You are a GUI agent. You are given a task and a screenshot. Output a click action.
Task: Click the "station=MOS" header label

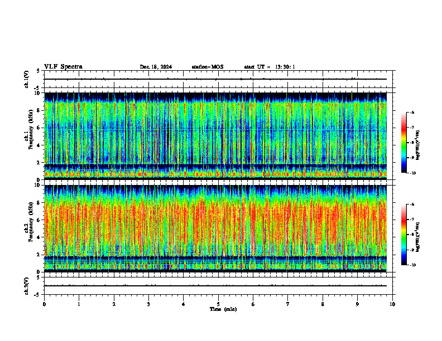208,67
